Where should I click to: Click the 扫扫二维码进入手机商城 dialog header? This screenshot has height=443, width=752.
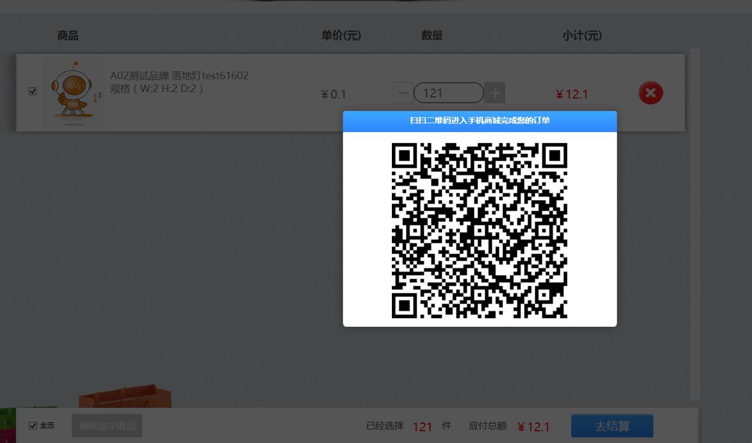tap(480, 121)
